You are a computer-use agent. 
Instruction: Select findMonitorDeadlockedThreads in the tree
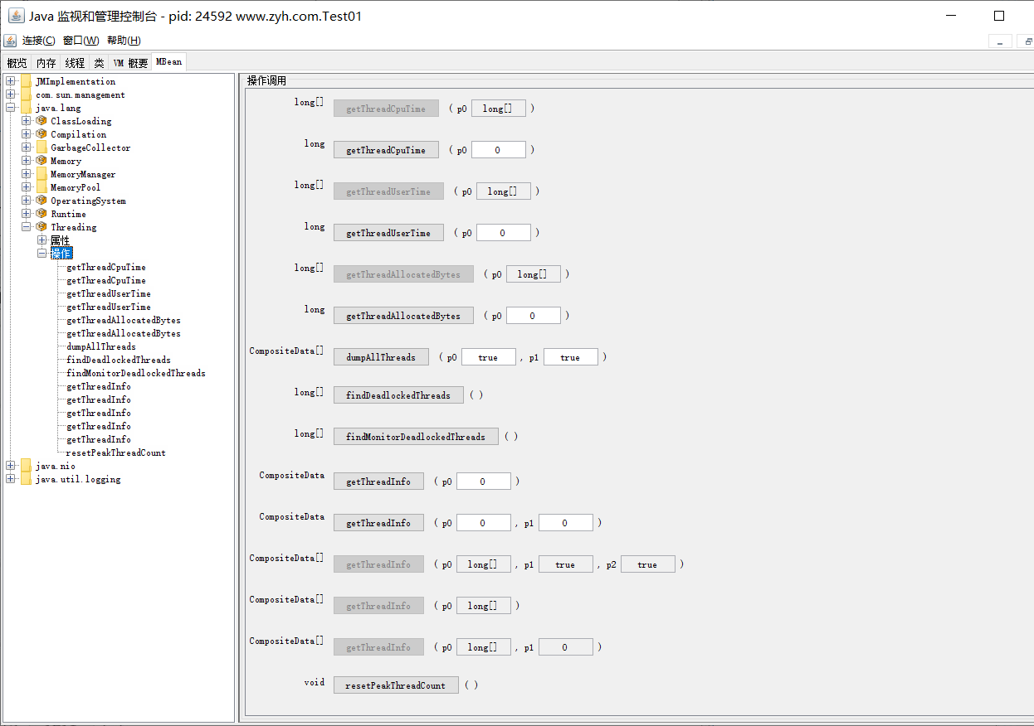(x=136, y=373)
